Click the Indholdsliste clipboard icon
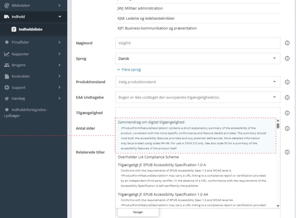The width and height of the screenshot is (296, 218). 14,29
